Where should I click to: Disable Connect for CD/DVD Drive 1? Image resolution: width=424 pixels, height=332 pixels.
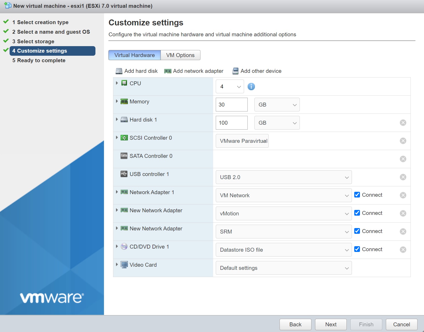357,249
